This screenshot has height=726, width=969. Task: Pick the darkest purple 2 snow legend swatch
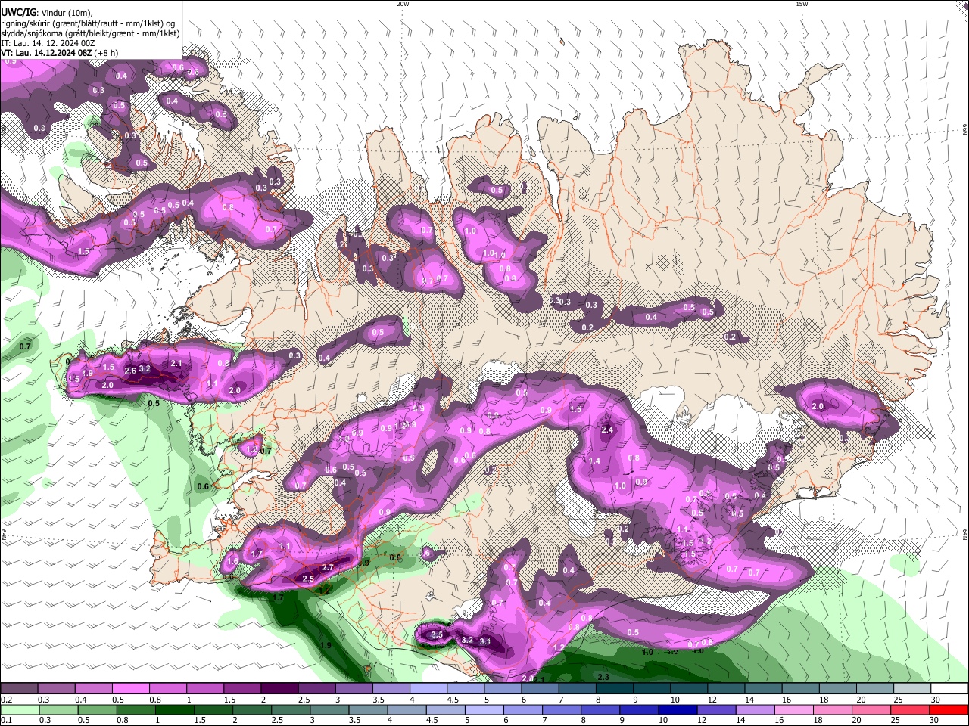[x=279, y=689]
